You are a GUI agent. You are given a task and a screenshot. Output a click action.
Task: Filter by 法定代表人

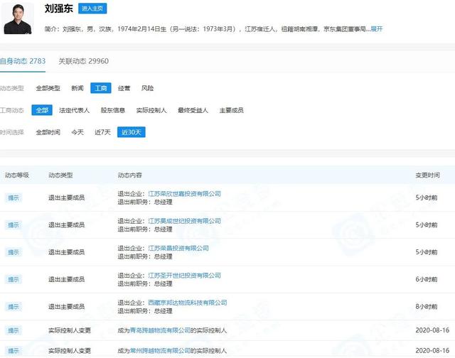[74, 110]
